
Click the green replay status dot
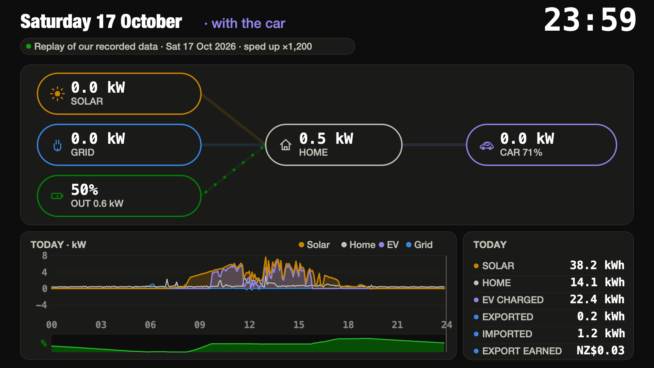29,46
